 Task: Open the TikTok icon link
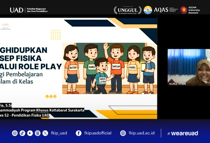click(x=22, y=133)
